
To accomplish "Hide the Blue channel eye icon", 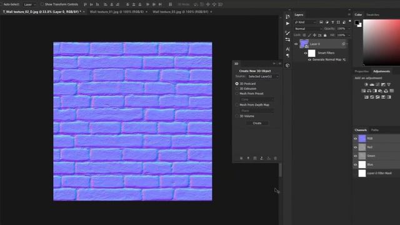I will [356, 164].
